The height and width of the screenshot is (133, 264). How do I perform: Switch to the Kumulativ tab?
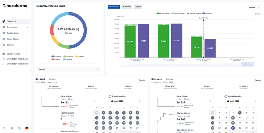click(127, 6)
